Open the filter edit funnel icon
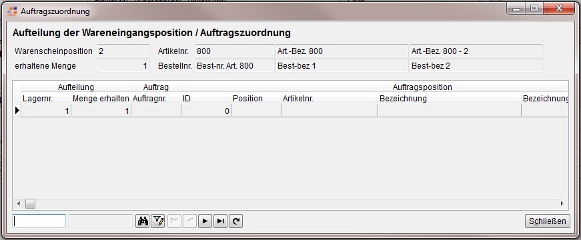The width and height of the screenshot is (581, 240). [x=158, y=221]
